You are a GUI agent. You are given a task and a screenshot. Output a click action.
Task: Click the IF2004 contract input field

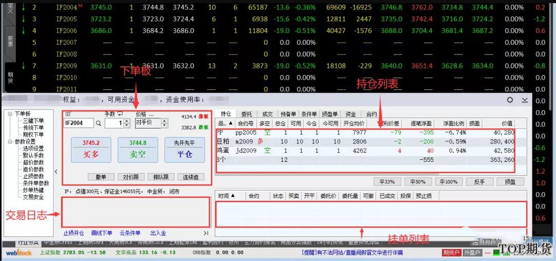coord(79,123)
